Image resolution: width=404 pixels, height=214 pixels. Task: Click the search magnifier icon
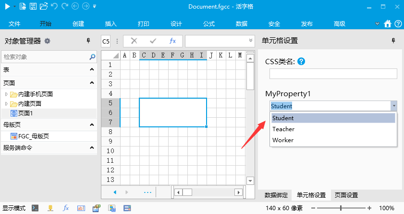click(92, 57)
